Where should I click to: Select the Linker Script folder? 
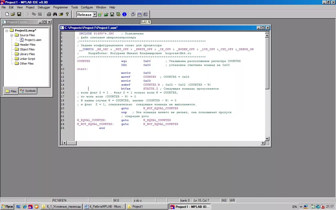pyautogui.click(x=27, y=59)
